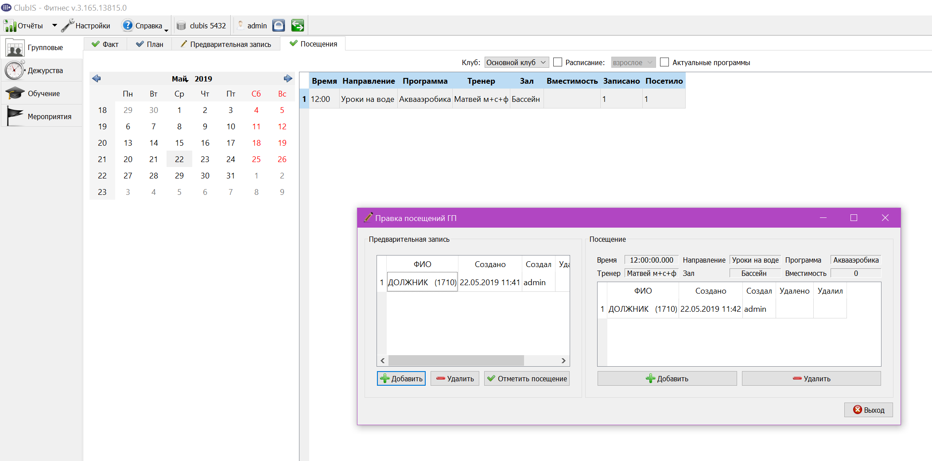Click 22.05.2019 11:41 in the pre-registration list

[x=490, y=282]
